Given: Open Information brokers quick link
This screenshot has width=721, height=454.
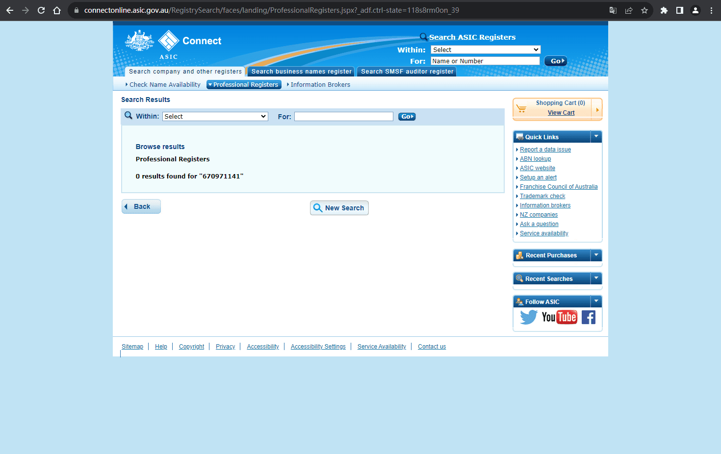Looking at the screenshot, I should click(545, 205).
